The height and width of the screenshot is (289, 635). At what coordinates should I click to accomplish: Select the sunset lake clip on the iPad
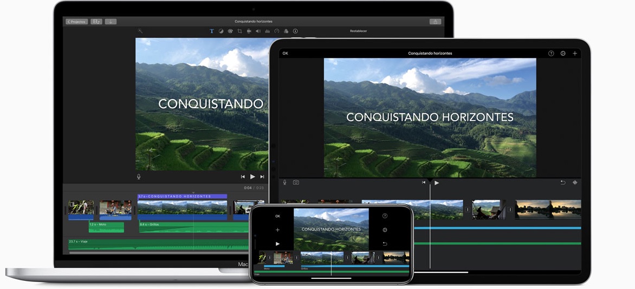pyautogui.click(x=548, y=209)
